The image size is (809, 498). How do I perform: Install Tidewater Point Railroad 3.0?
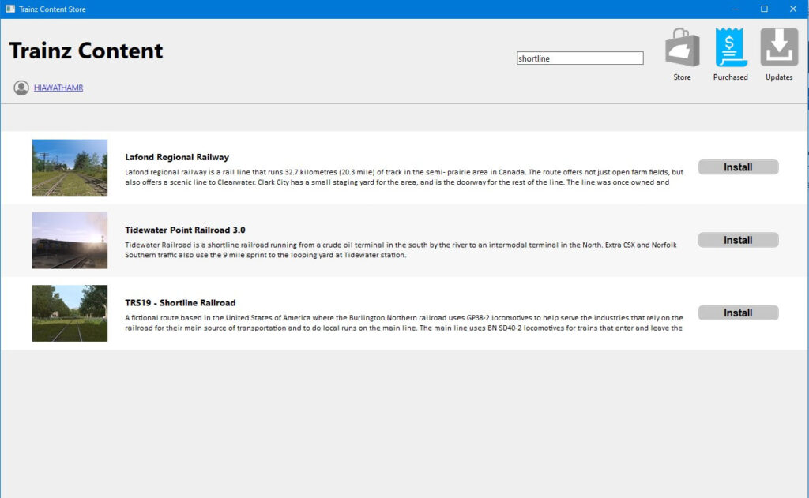point(738,240)
